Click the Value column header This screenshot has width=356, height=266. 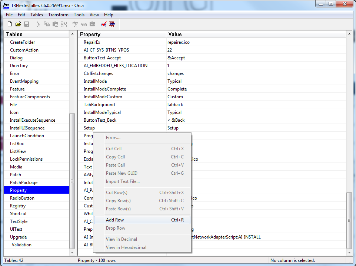click(256, 34)
